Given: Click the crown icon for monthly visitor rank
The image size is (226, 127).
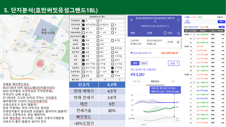Looking at the screenshot, I should coord(132,53).
